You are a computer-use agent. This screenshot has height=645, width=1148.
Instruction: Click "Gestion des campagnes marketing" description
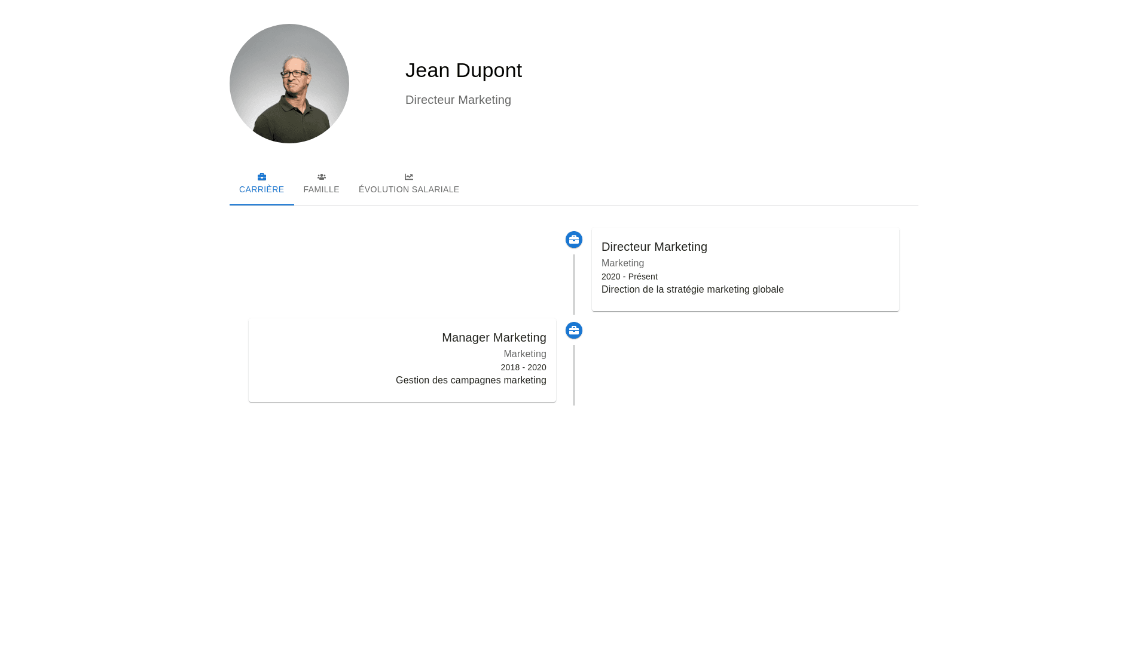coord(471,380)
